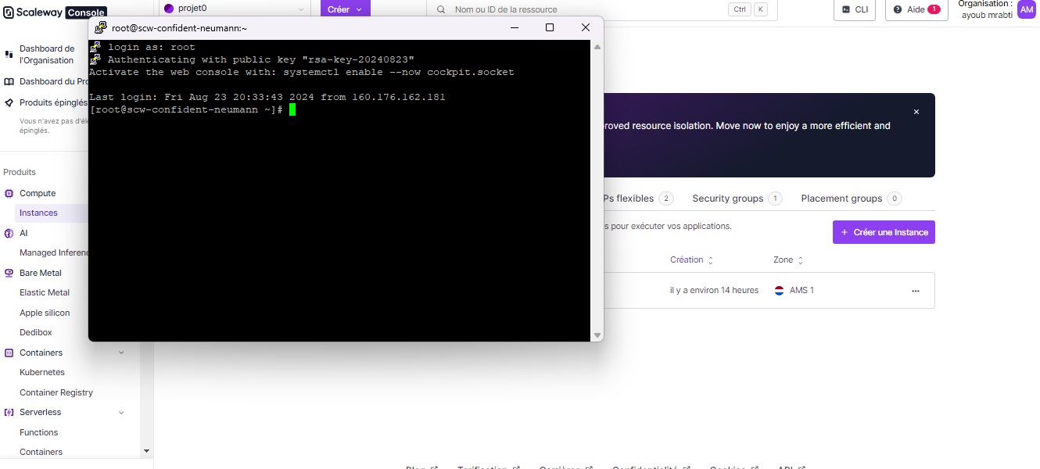Screen dimensions: 1040x469
Task: Click the sidebar scroll down arrow
Action: 146,451
